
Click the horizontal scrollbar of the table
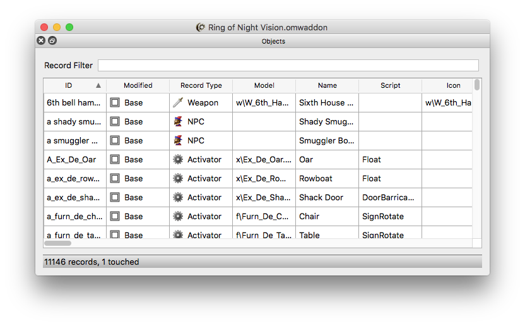tap(58, 243)
